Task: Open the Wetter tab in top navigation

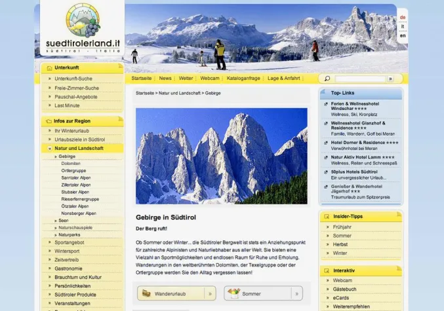Action: [x=186, y=78]
